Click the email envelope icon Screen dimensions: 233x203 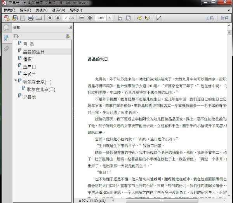[38, 18]
